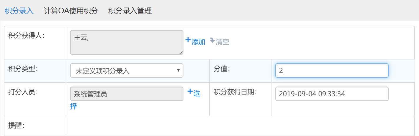Screen dimensions: 419x136
Task: Click the resize handle of the 积分获得人 textarea
Action: [x=181, y=52]
